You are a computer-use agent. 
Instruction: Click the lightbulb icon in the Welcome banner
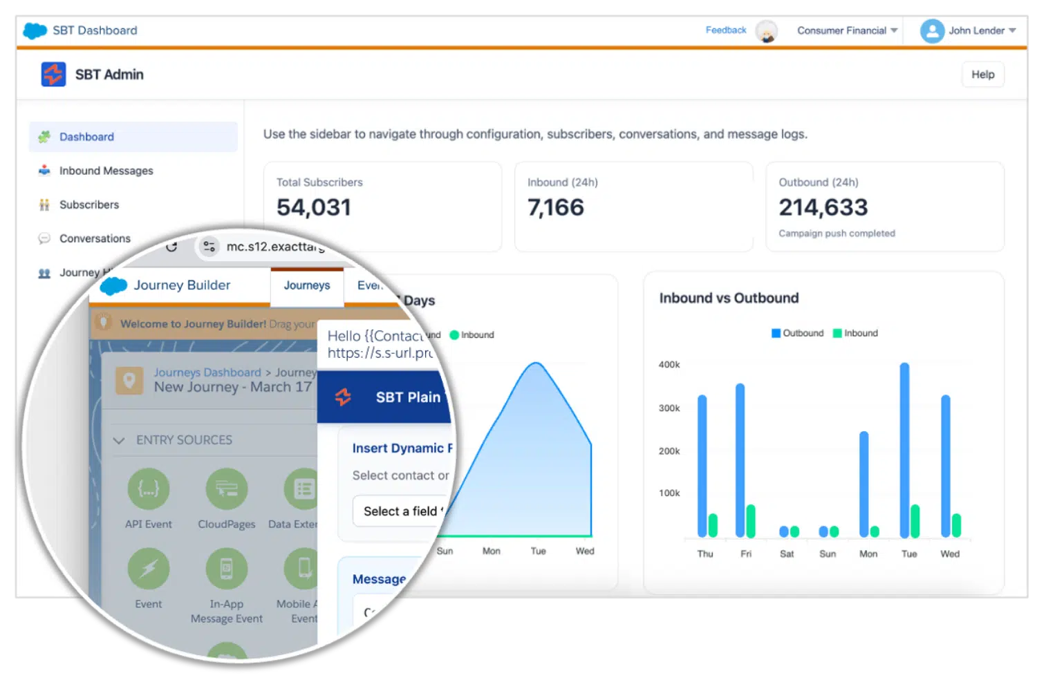click(104, 322)
